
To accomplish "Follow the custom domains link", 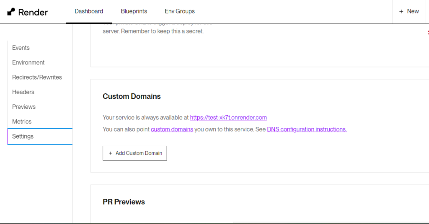I will pyautogui.click(x=172, y=129).
